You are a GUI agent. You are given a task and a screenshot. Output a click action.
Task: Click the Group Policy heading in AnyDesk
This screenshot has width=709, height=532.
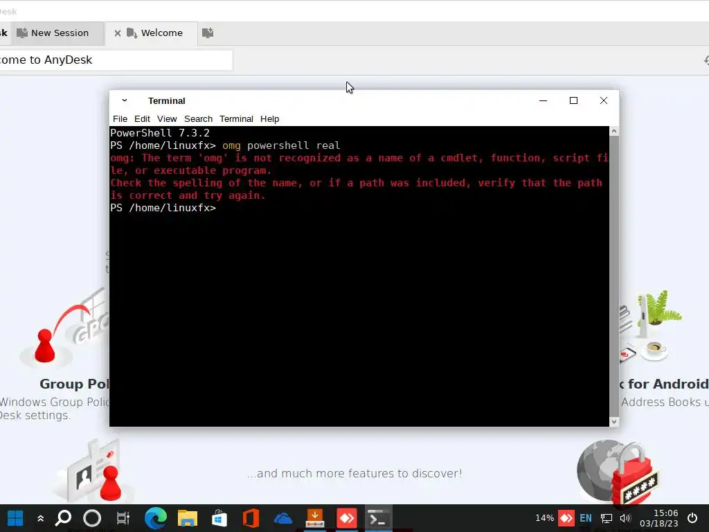click(74, 384)
